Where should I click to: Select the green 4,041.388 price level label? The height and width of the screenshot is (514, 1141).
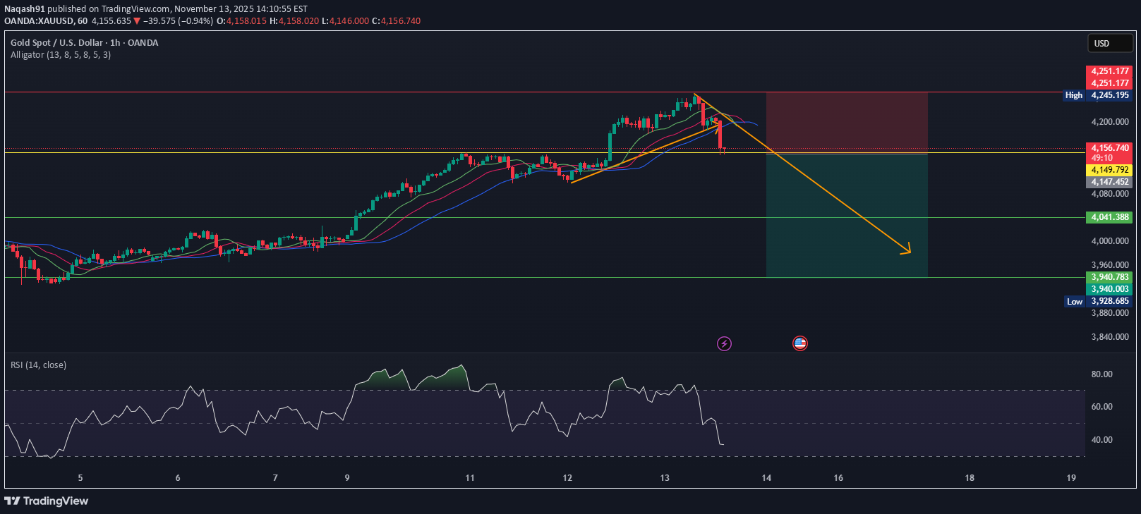point(1110,217)
